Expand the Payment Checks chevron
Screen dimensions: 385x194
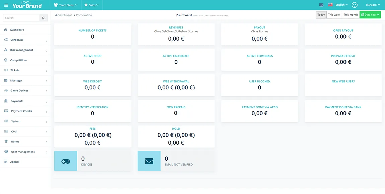tap(46, 112)
